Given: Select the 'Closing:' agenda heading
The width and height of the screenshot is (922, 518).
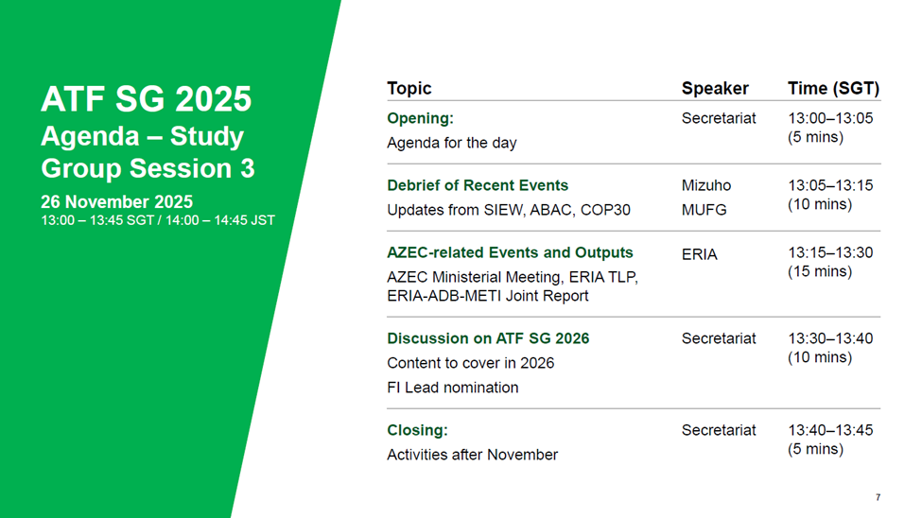Looking at the screenshot, I should pos(417,430).
